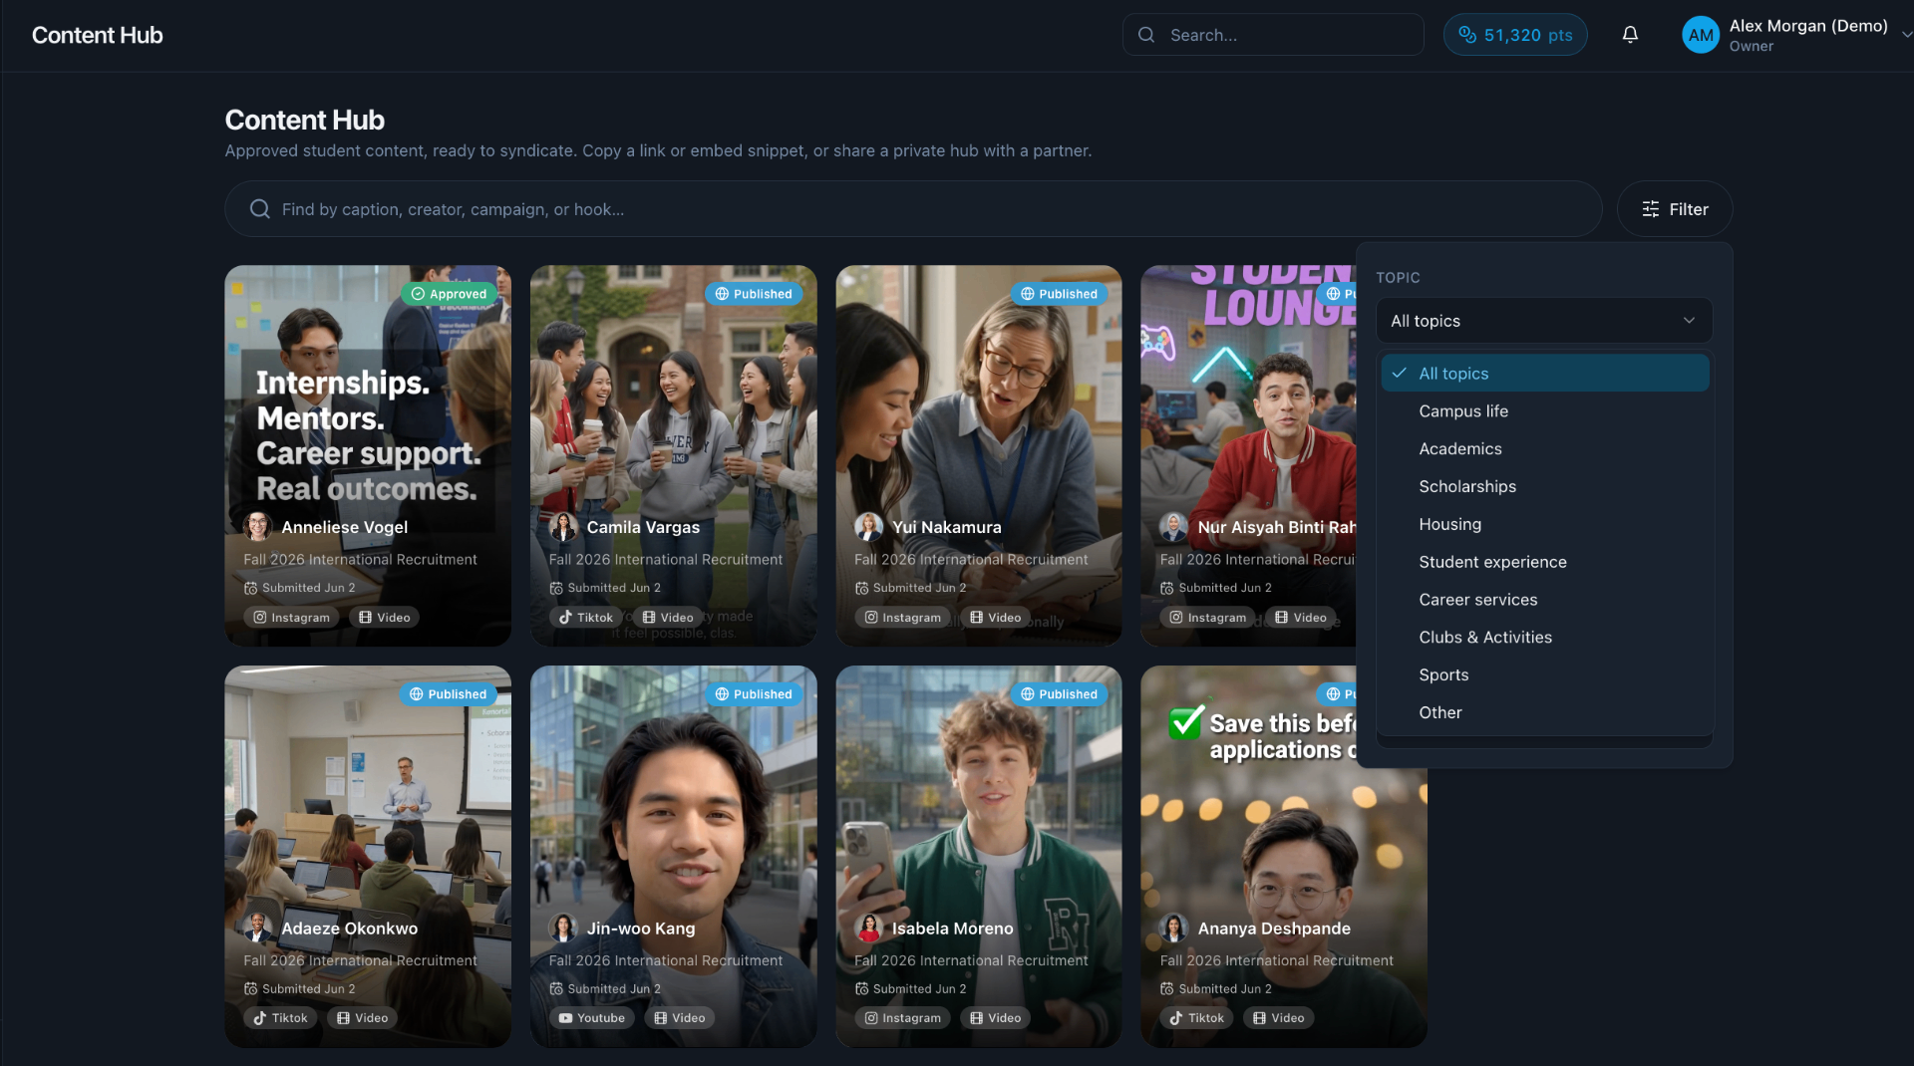Open Adaeze Okonkwo's content card
1914x1066 pixels.
(368, 857)
